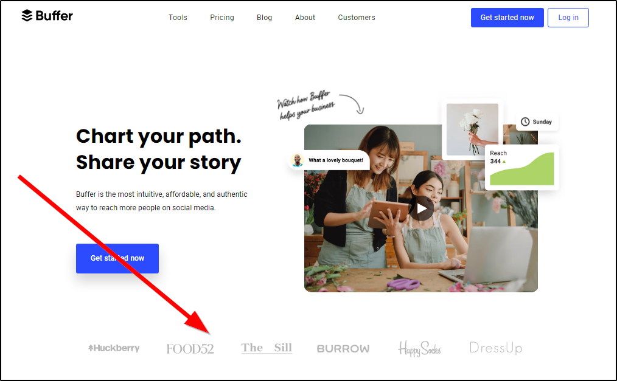
Task: Visit the Customers page
Action: [357, 18]
